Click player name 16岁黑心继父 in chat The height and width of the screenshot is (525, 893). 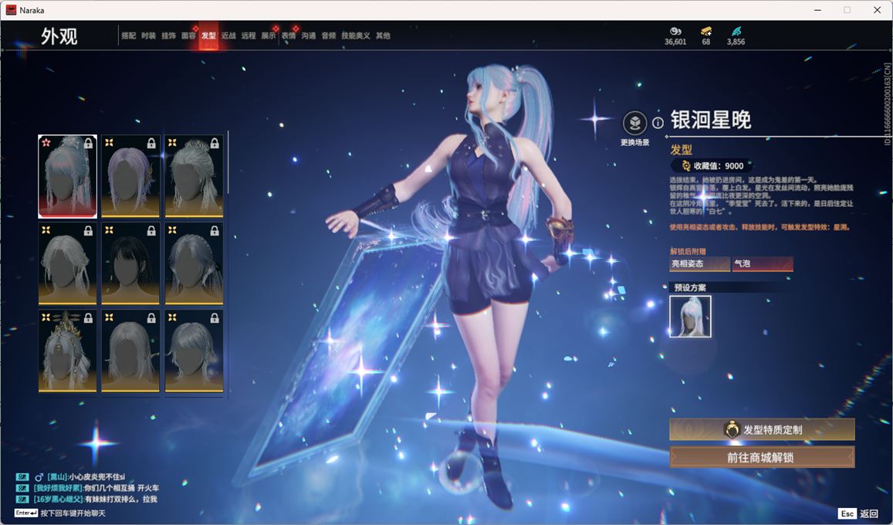tap(58, 499)
